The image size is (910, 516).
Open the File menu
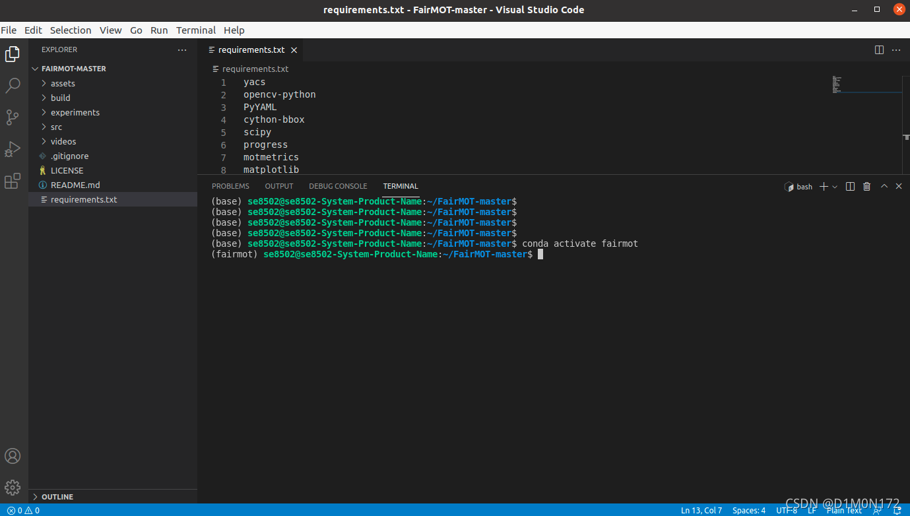[x=9, y=30]
